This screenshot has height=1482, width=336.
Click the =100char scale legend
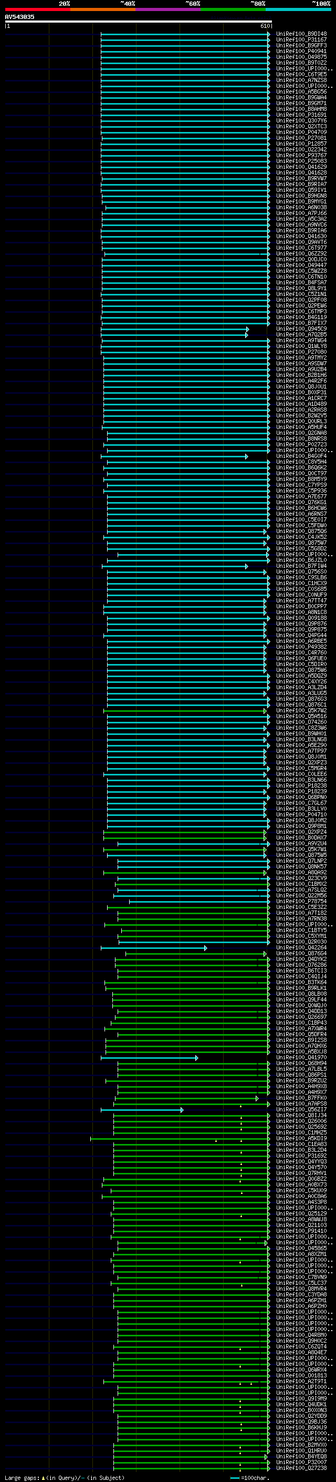pos(249,1478)
